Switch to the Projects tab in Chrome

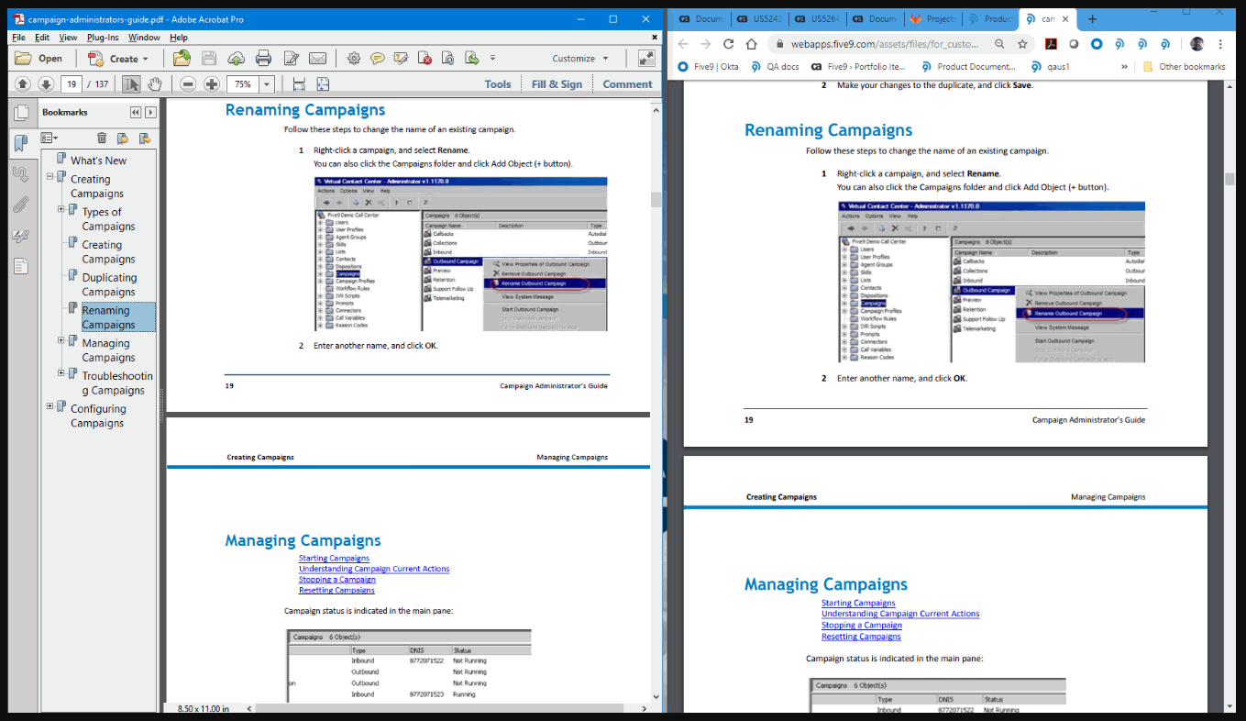(932, 18)
